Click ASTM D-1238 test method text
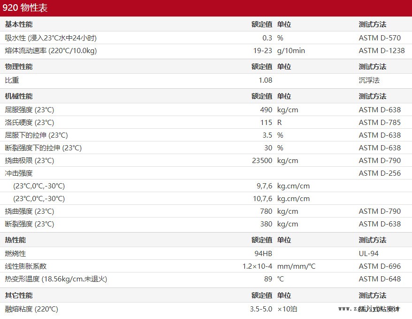412x319 pixels. pyautogui.click(x=381, y=50)
